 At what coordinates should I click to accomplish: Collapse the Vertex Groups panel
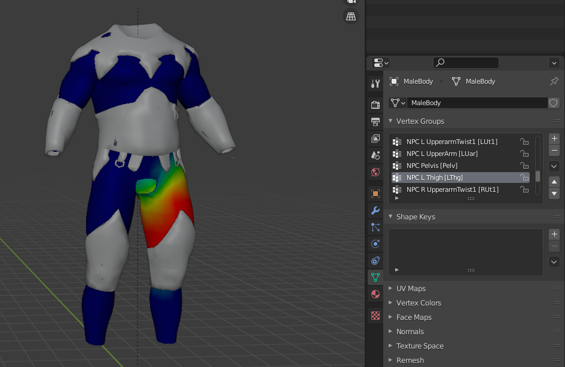point(390,121)
